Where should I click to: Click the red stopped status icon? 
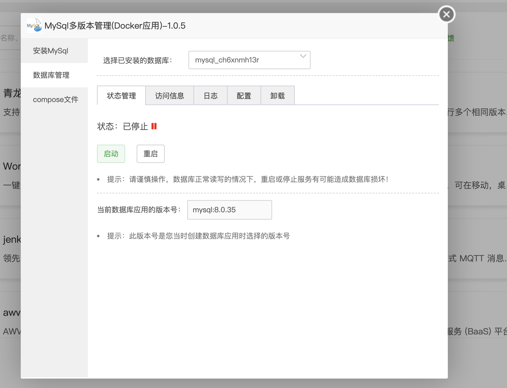(154, 126)
